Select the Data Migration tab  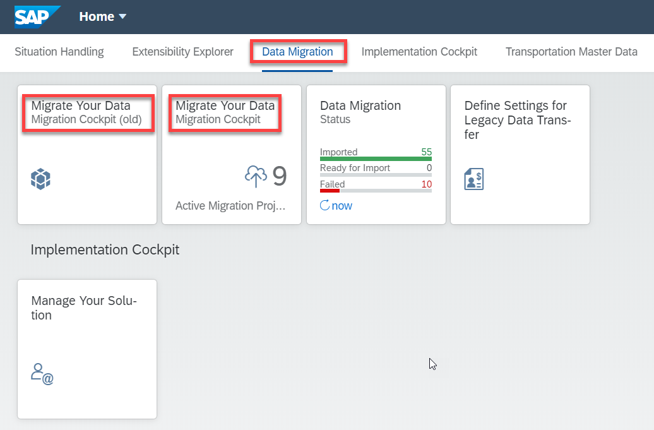(x=297, y=52)
